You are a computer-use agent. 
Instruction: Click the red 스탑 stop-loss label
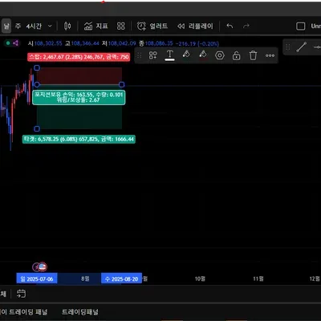(79, 57)
